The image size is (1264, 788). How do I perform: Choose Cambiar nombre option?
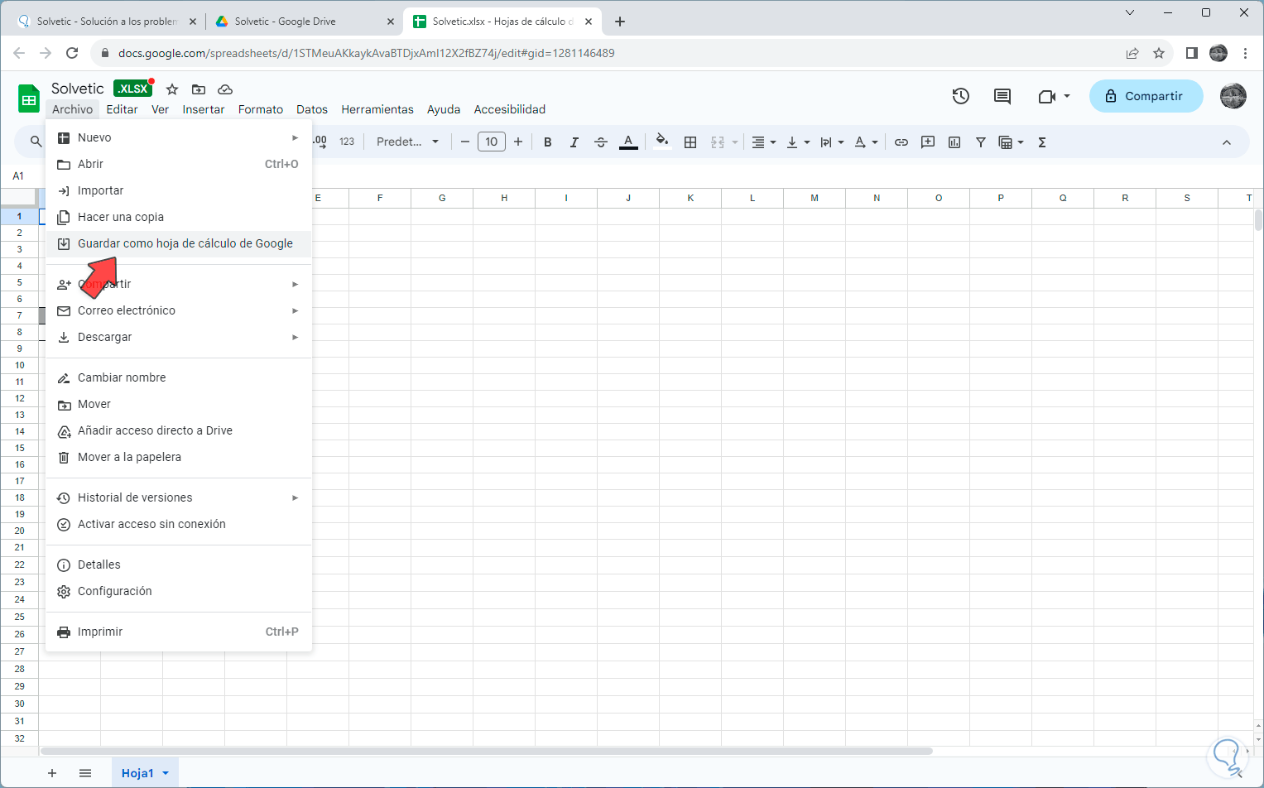179,377
